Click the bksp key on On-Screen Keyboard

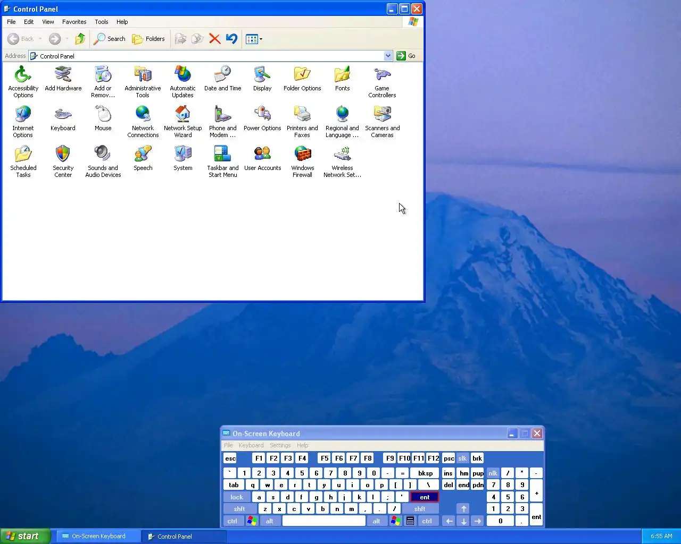(x=425, y=473)
